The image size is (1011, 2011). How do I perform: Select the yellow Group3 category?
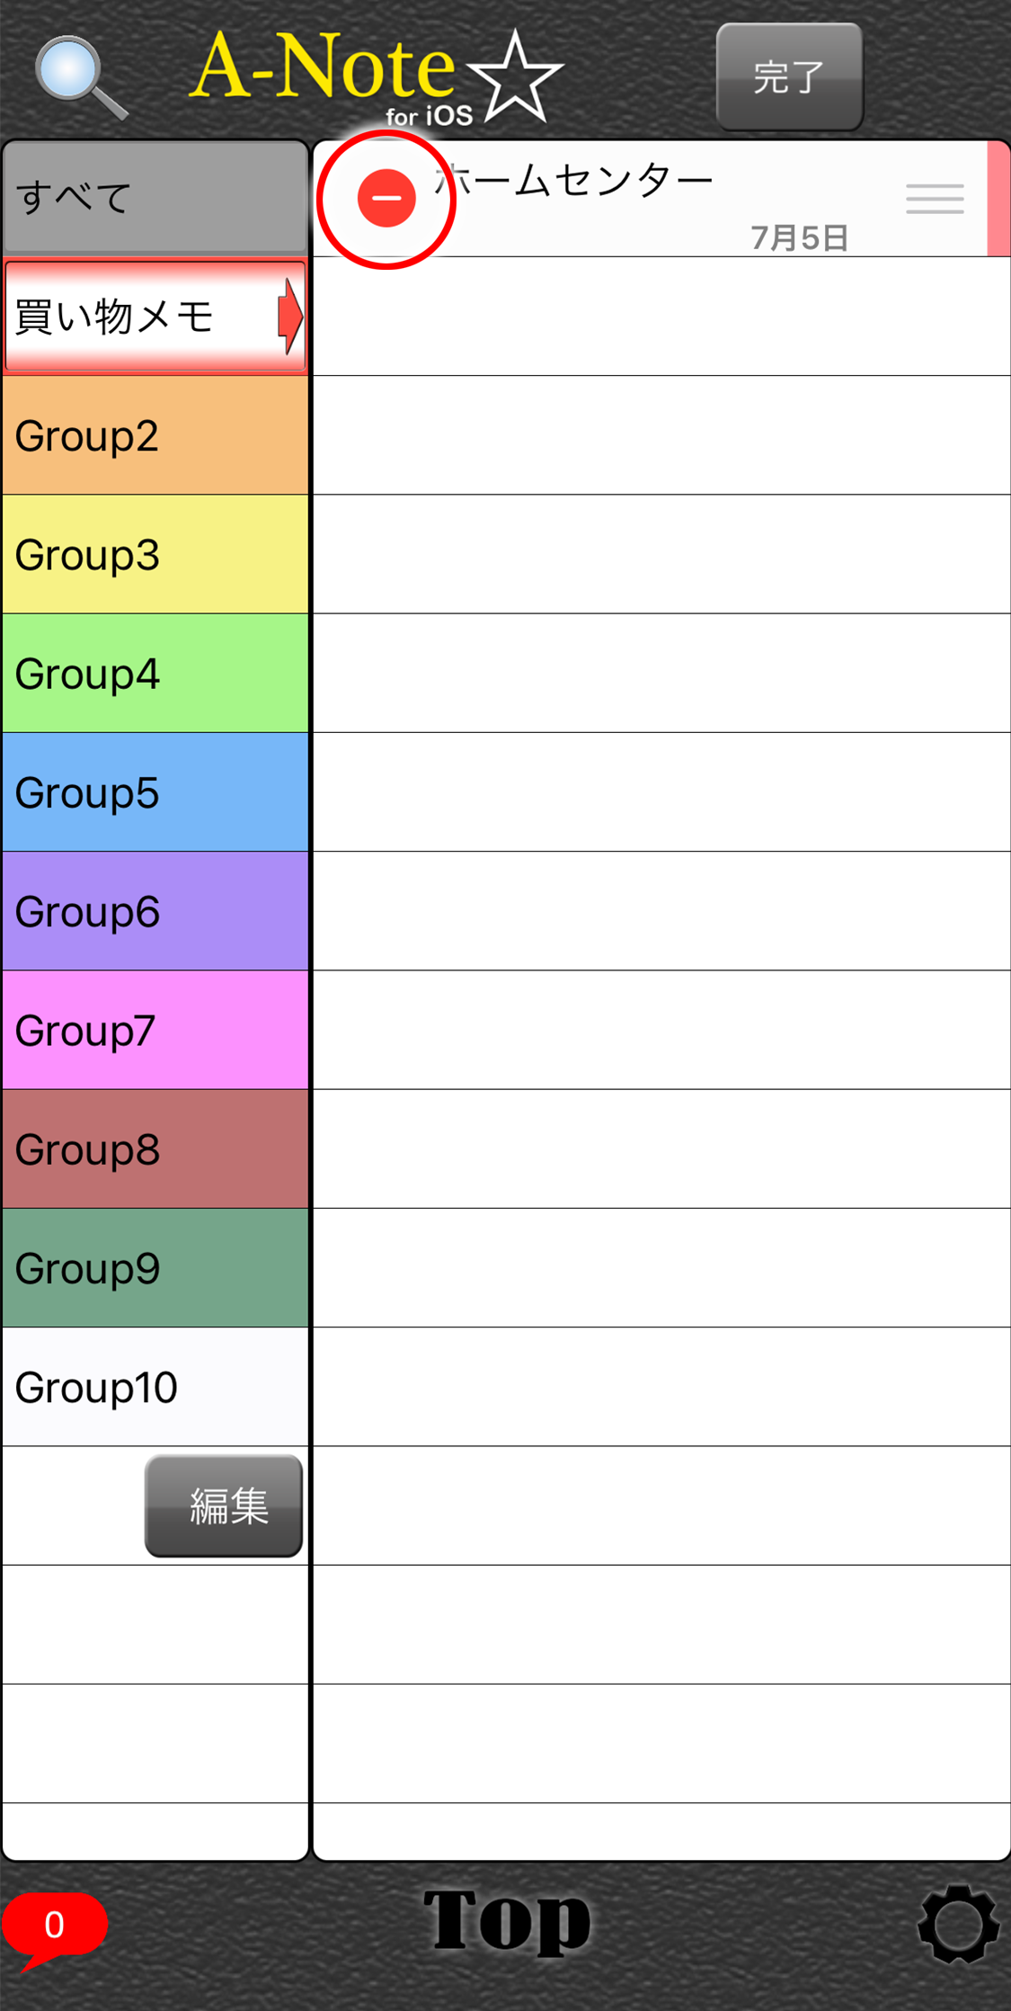[x=155, y=554]
